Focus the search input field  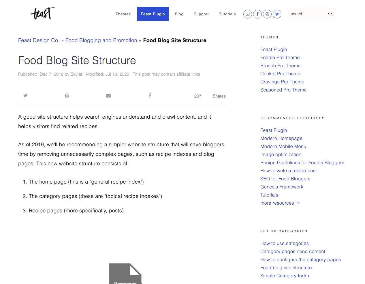click(308, 14)
